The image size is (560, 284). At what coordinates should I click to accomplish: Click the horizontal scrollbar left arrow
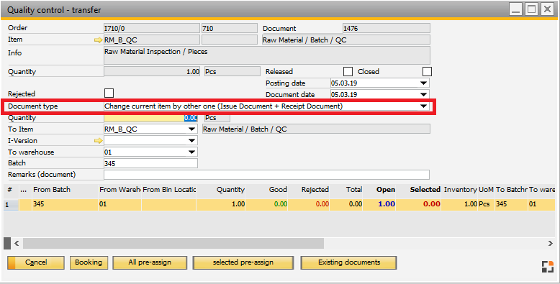pos(17,243)
